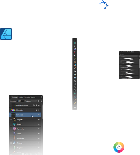Image resolution: width=140 pixels, height=155 pixels.
Task: Select the Artboard tool
Action: [x=75, y=43]
